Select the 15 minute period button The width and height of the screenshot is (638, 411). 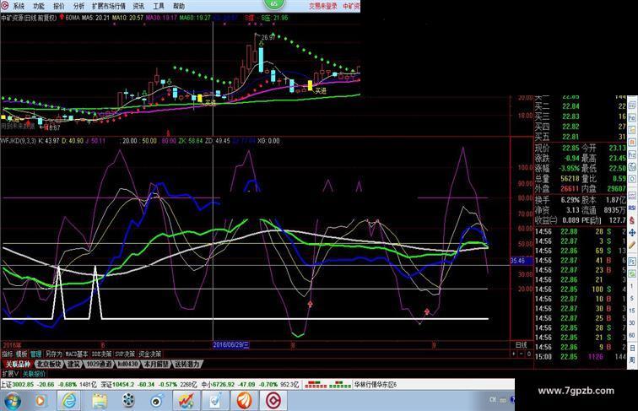click(x=632, y=311)
